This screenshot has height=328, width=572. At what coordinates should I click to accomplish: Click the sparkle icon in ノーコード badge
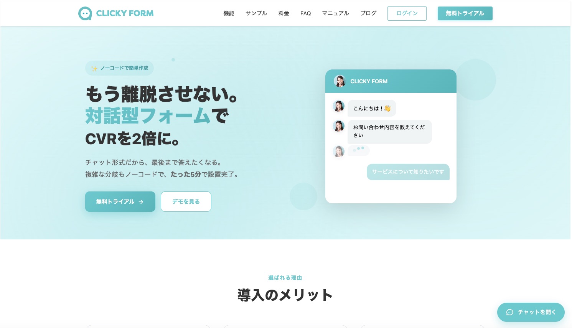94,68
